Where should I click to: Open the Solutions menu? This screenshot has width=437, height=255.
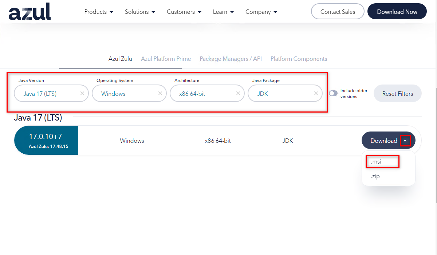tap(140, 12)
